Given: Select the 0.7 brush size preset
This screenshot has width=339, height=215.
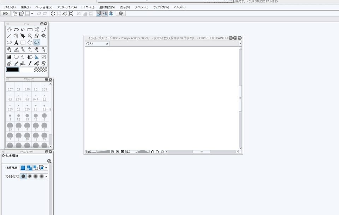Looking at the screenshot, I should (x=36, y=107).
